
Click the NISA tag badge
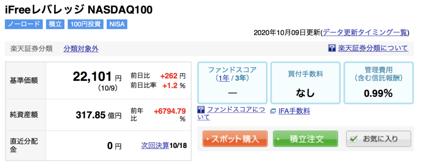pyautogui.click(x=117, y=24)
